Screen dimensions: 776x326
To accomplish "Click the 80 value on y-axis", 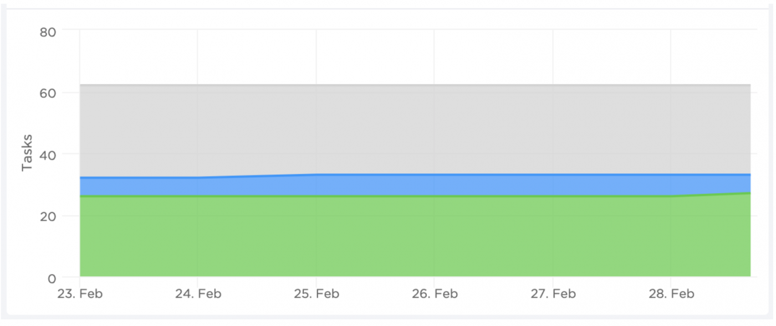I will point(48,32).
